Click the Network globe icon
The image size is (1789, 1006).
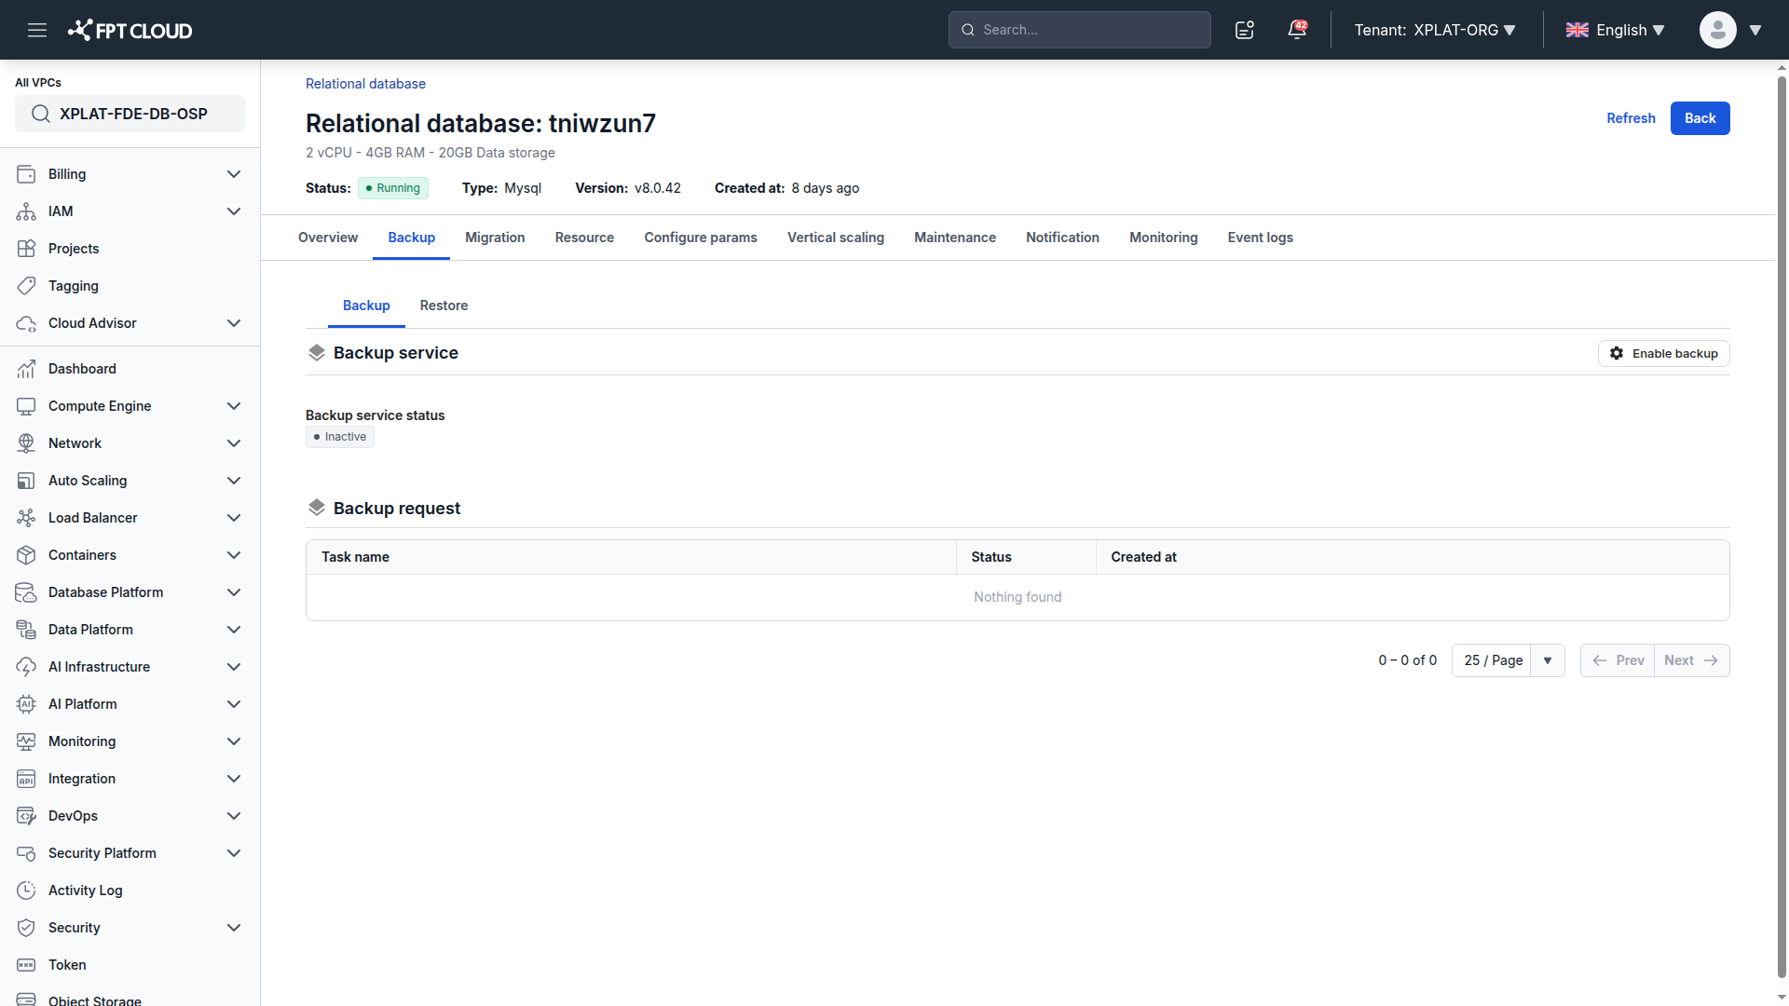(x=26, y=443)
